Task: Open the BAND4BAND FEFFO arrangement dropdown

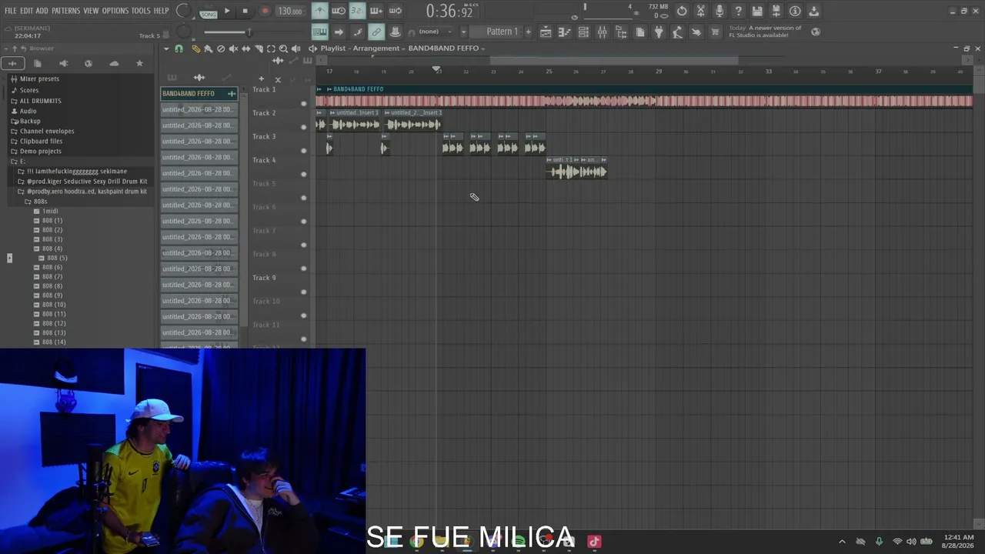Action: pos(446,48)
